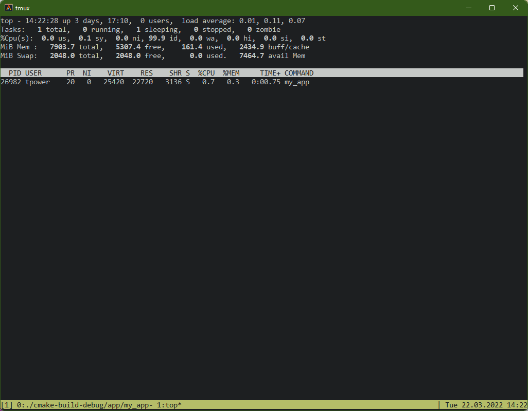Screen dimensions: 528x411
Task: Click the TIME+ column header
Action: [x=270, y=73]
